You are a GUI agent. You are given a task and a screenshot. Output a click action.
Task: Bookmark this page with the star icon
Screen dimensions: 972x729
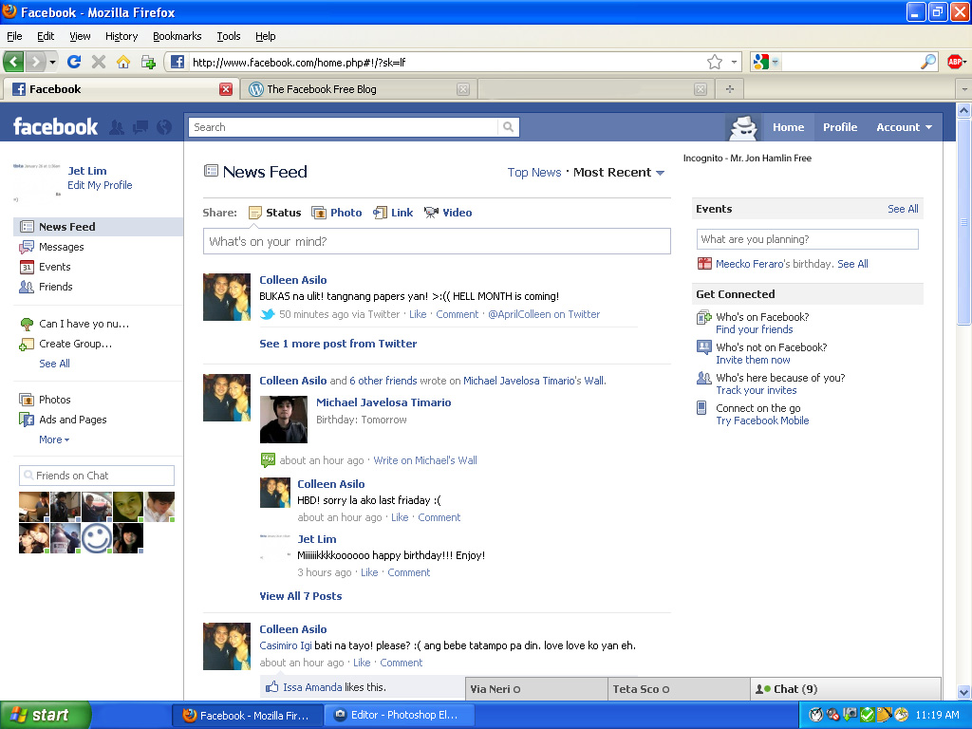click(x=714, y=62)
